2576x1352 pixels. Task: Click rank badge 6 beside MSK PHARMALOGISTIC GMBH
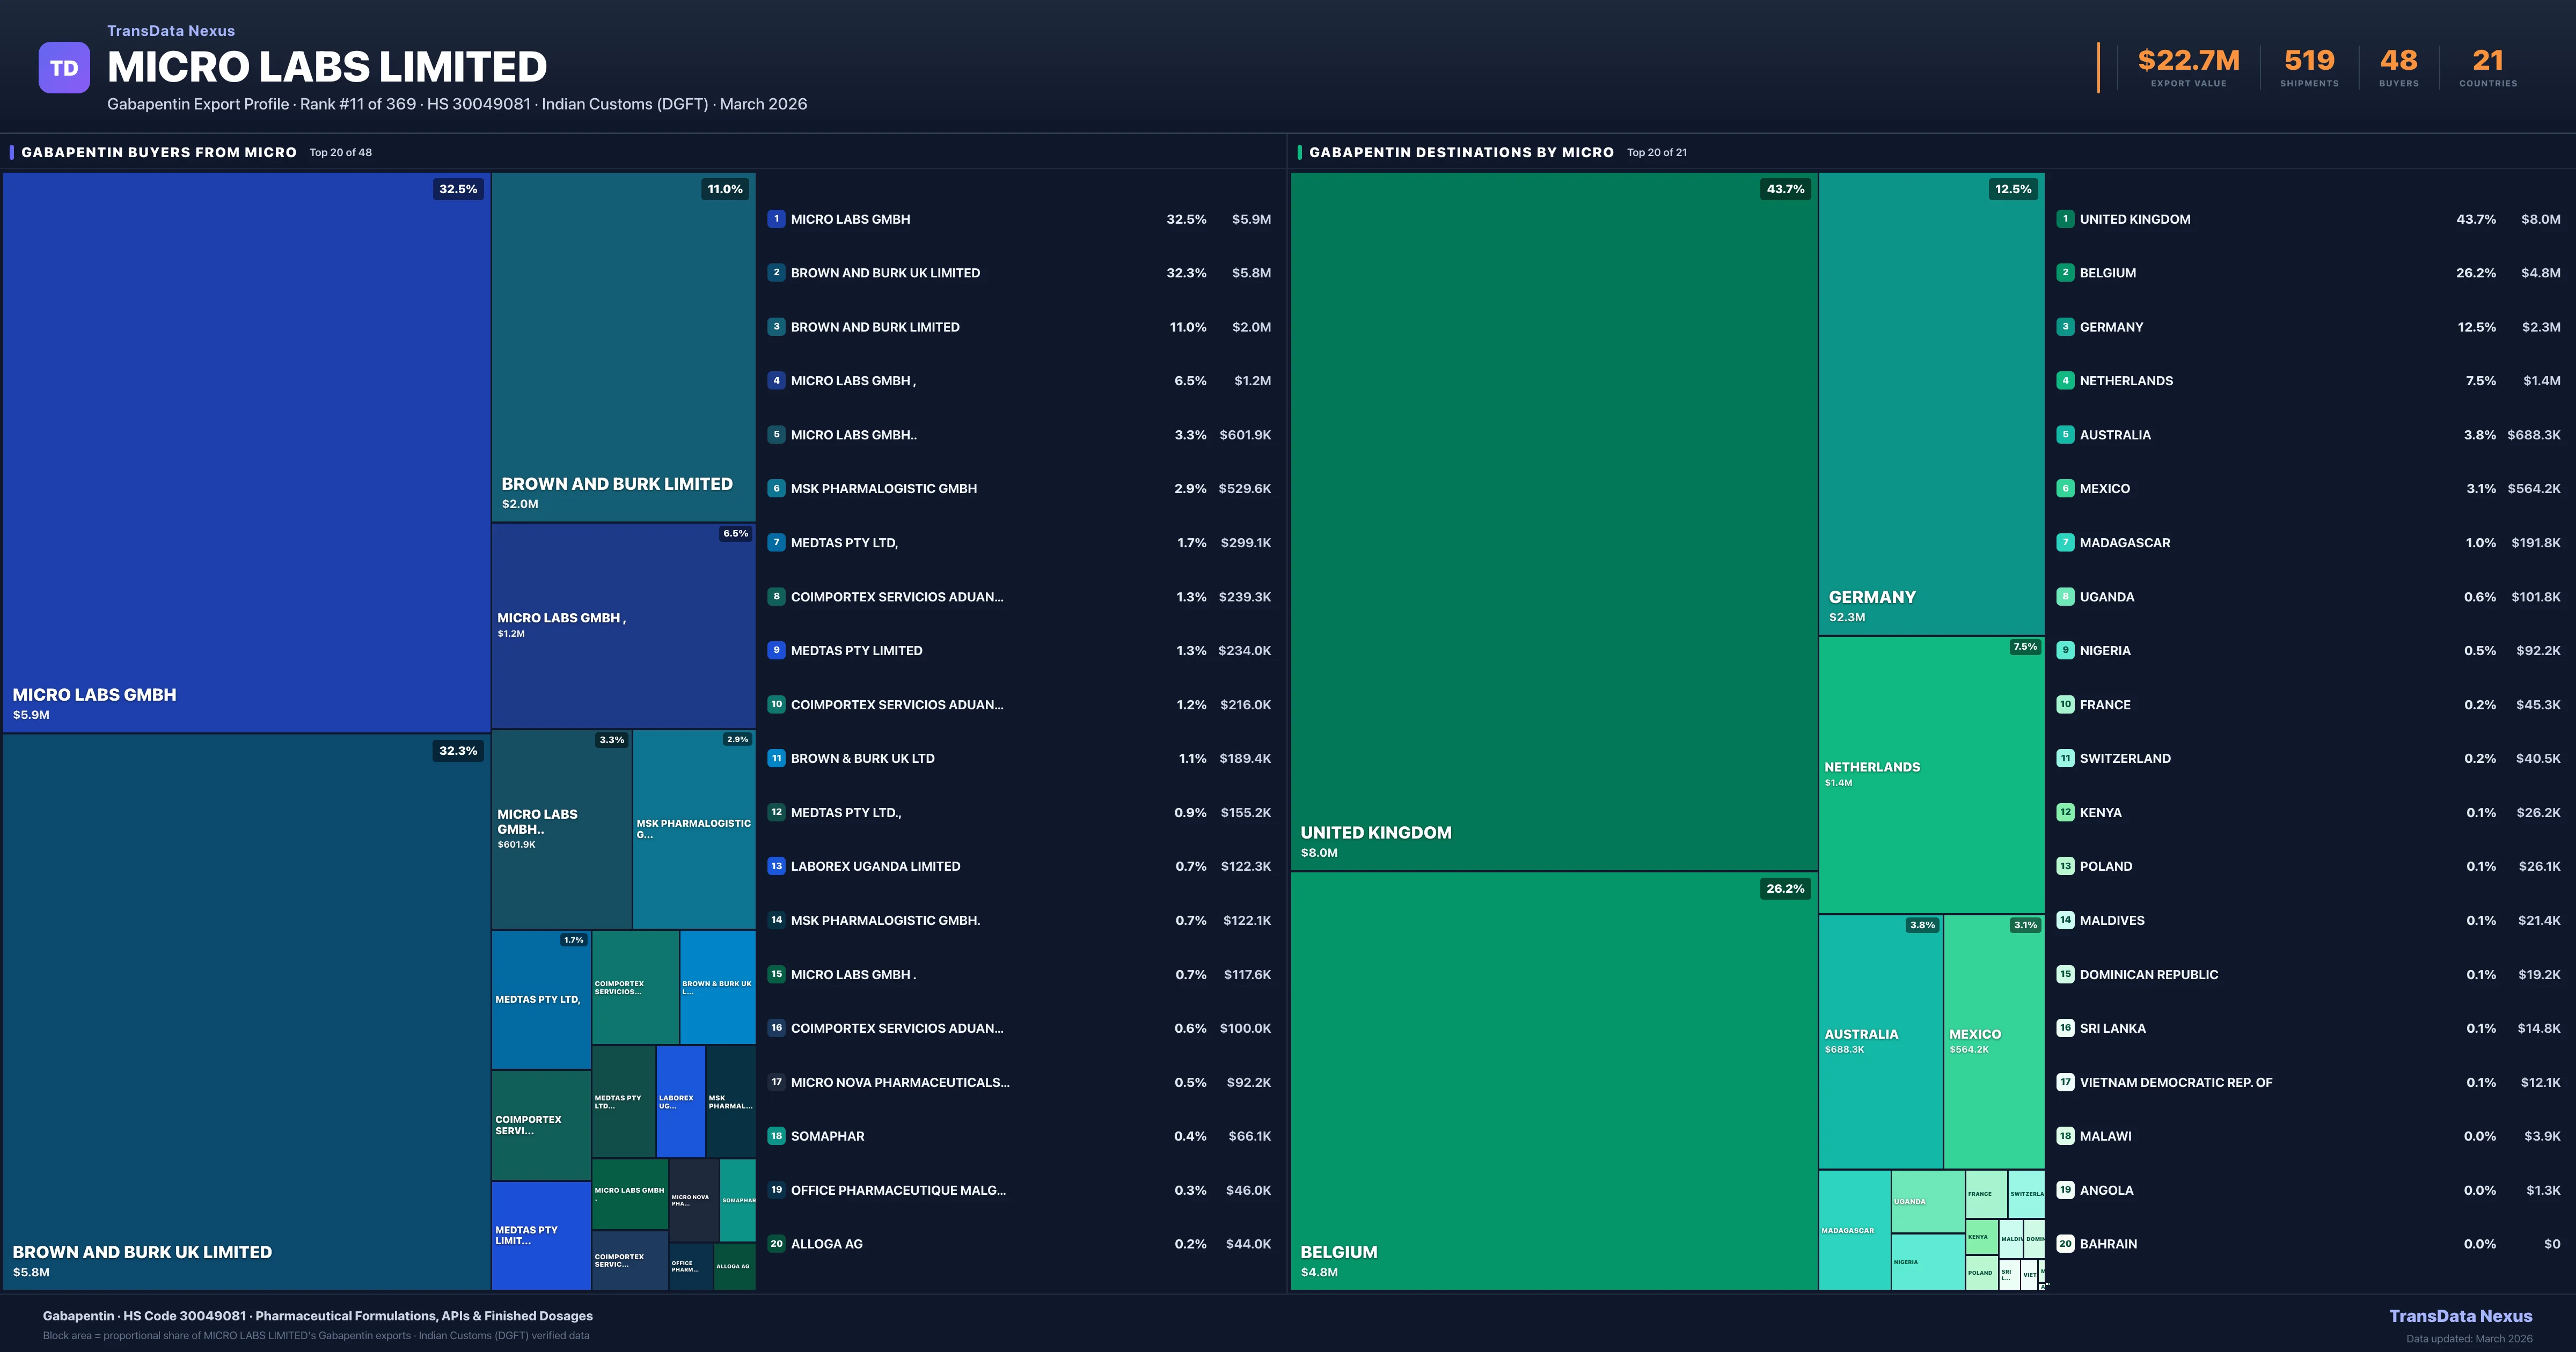[x=776, y=488]
